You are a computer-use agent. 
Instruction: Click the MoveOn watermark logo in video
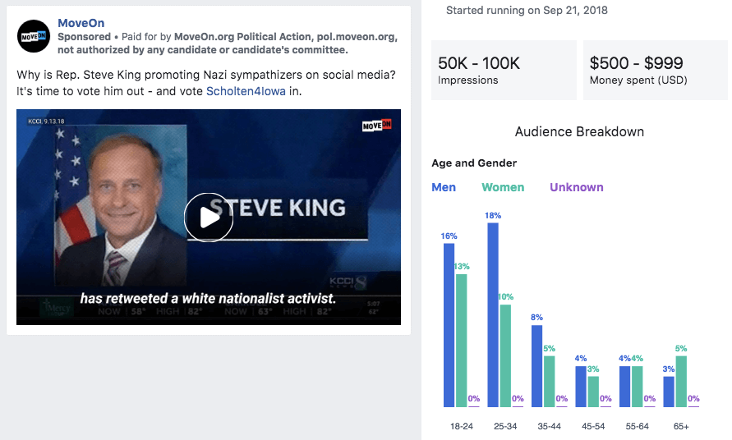(375, 126)
